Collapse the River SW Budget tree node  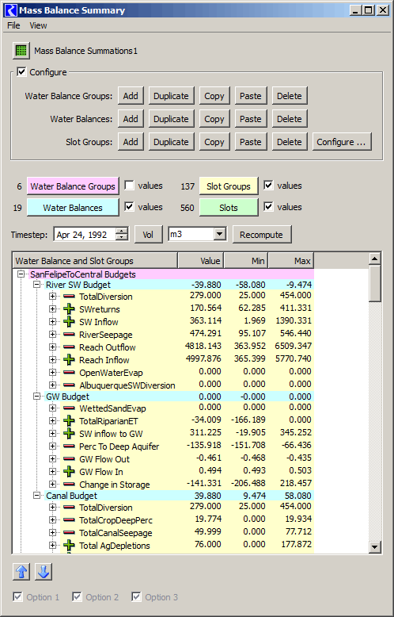[37, 284]
